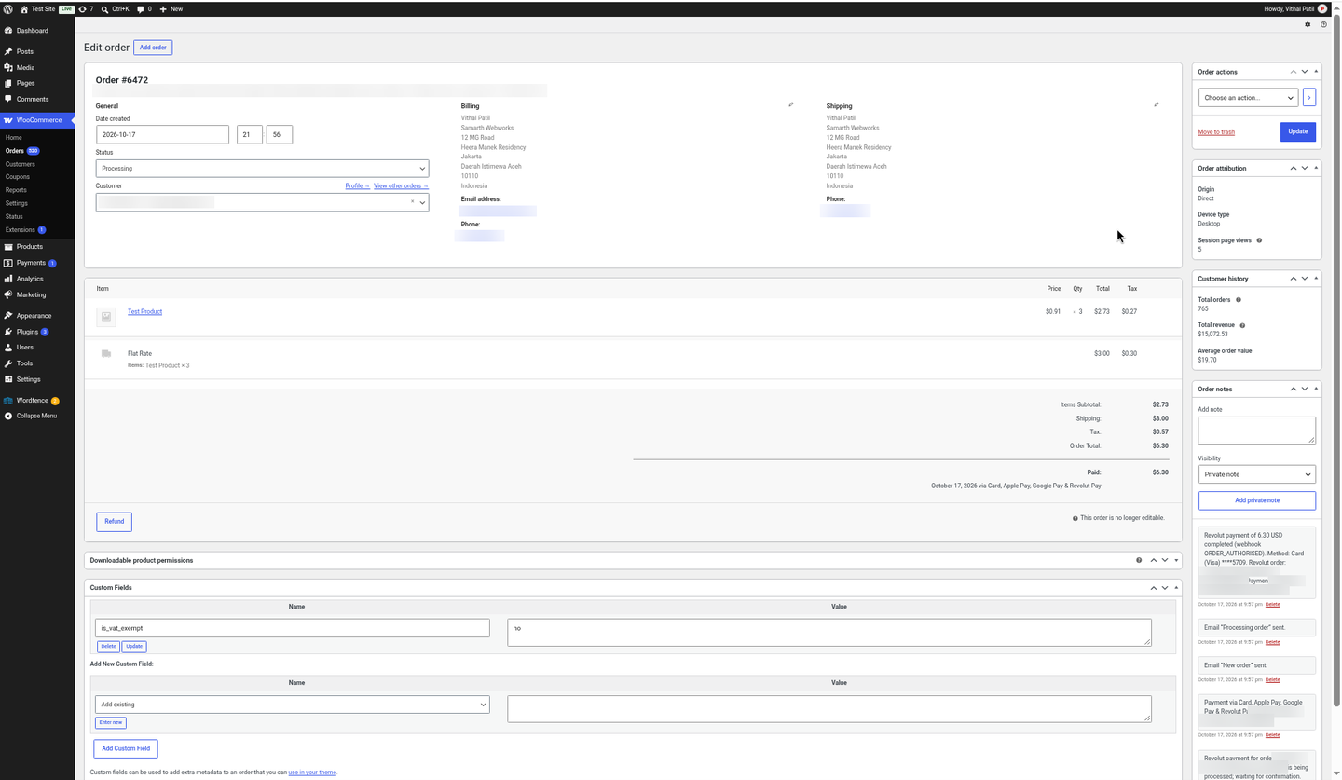This screenshot has width=1342, height=780.
Task: Click the Wordfence shield menu icon
Action: pyautogui.click(x=8, y=401)
